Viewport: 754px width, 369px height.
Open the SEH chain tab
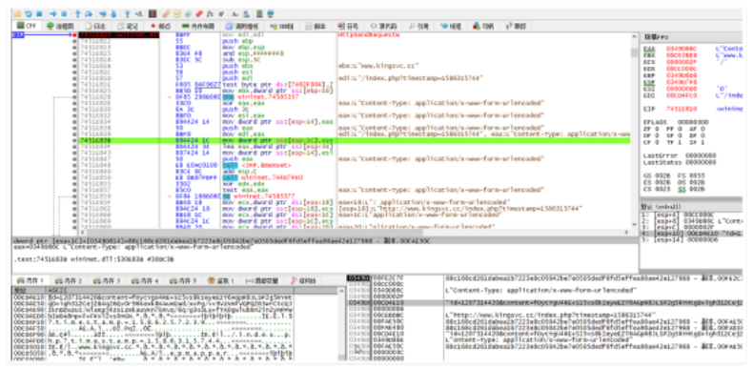(x=282, y=26)
